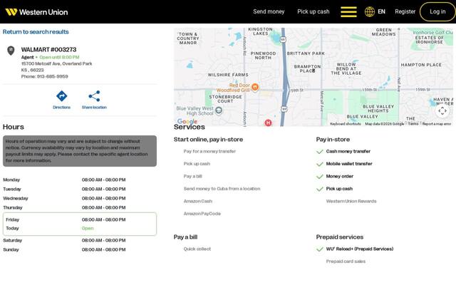Click the Share location label
This screenshot has height=285, width=456.
(94, 108)
